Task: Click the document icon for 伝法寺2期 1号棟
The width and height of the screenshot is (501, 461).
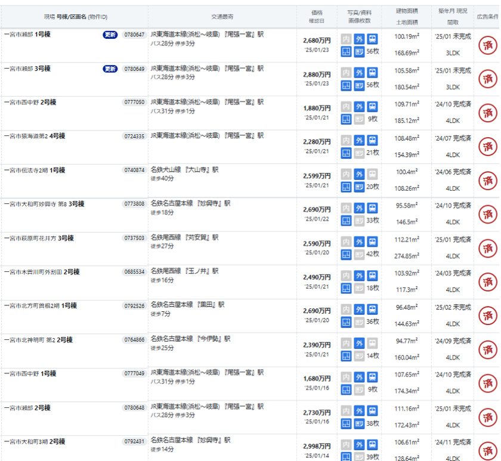Action: pyautogui.click(x=359, y=187)
